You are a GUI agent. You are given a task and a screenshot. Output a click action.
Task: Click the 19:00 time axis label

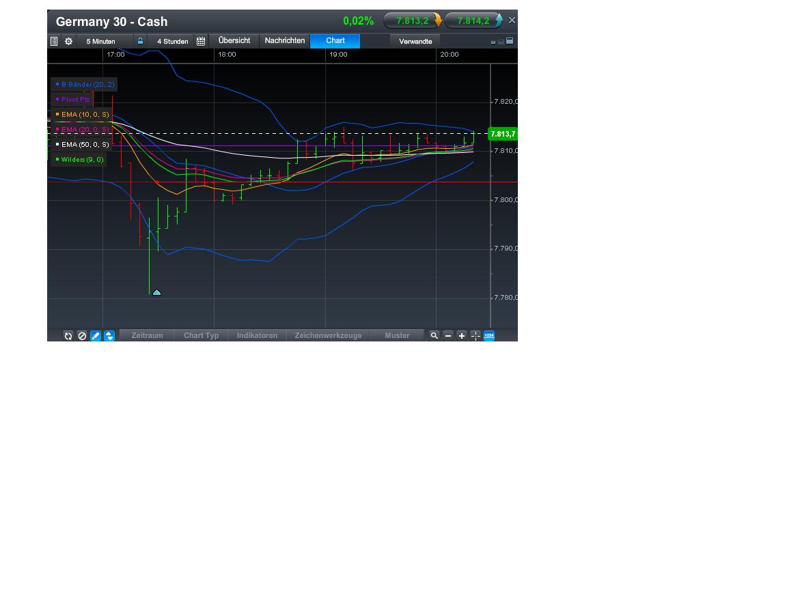338,54
